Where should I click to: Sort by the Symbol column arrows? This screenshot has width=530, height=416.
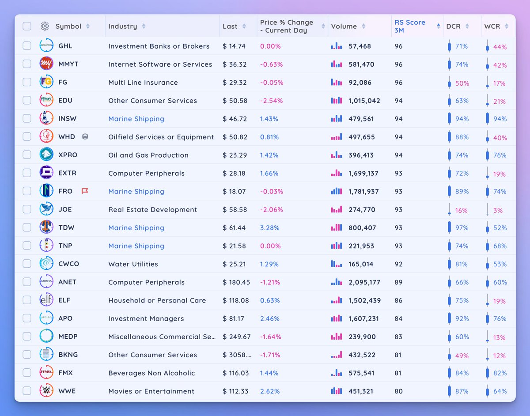[88, 26]
